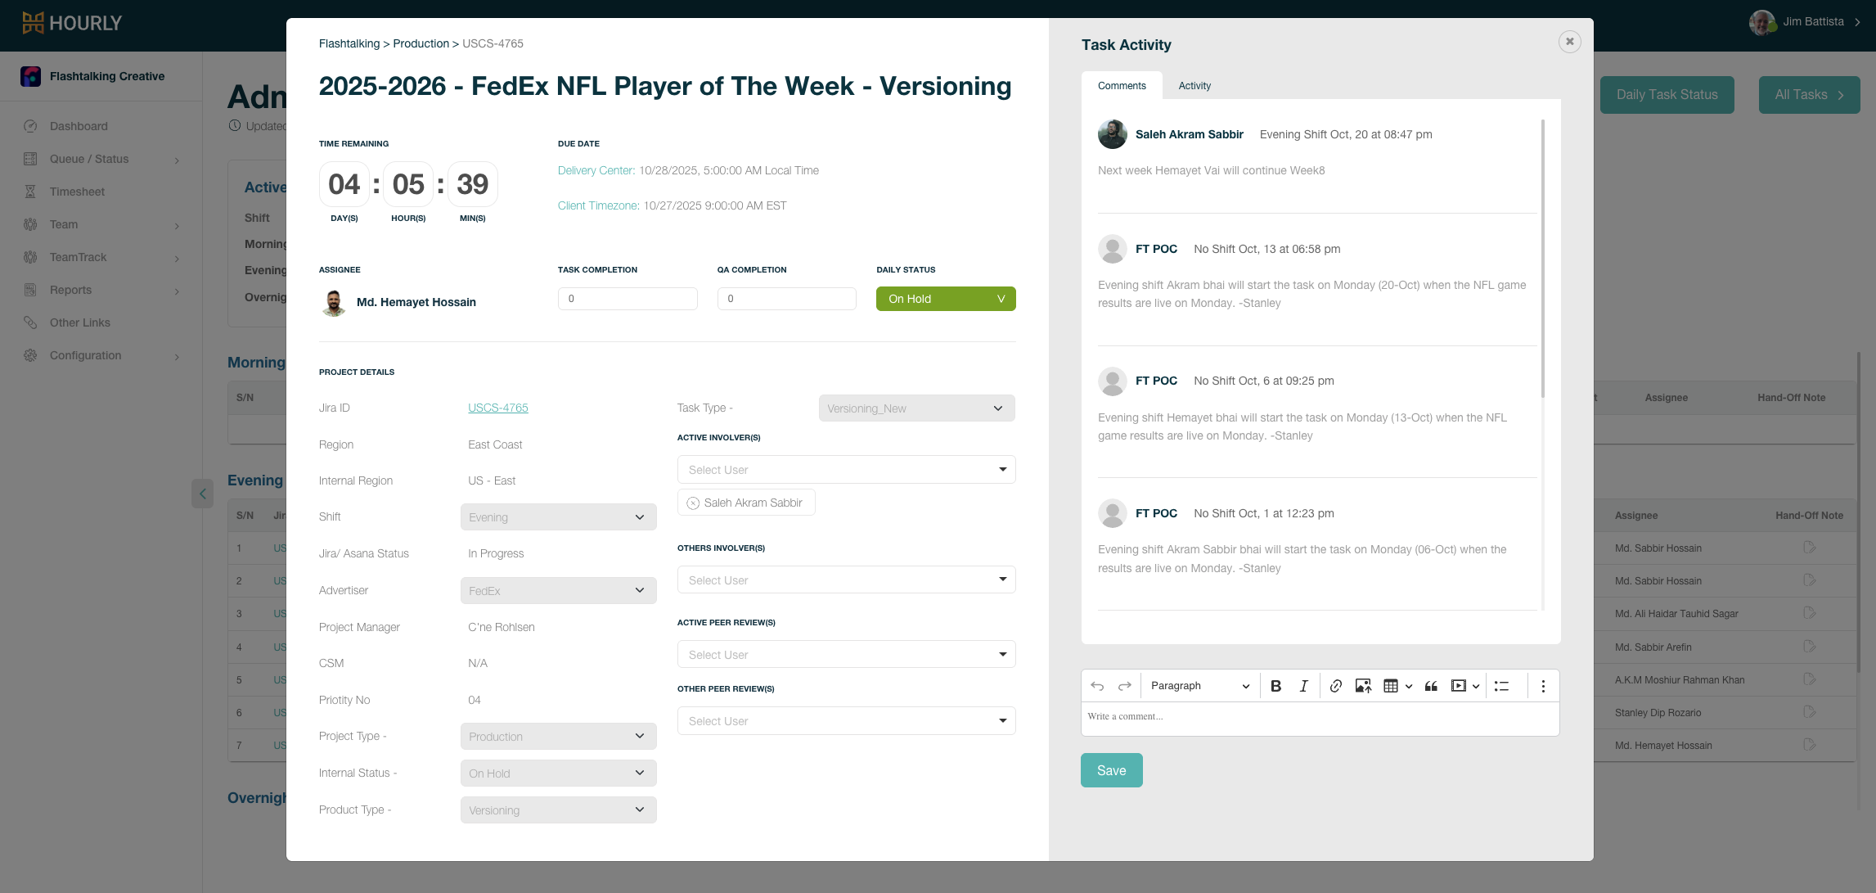Click the insert link icon
The image size is (1876, 893).
coord(1335,686)
